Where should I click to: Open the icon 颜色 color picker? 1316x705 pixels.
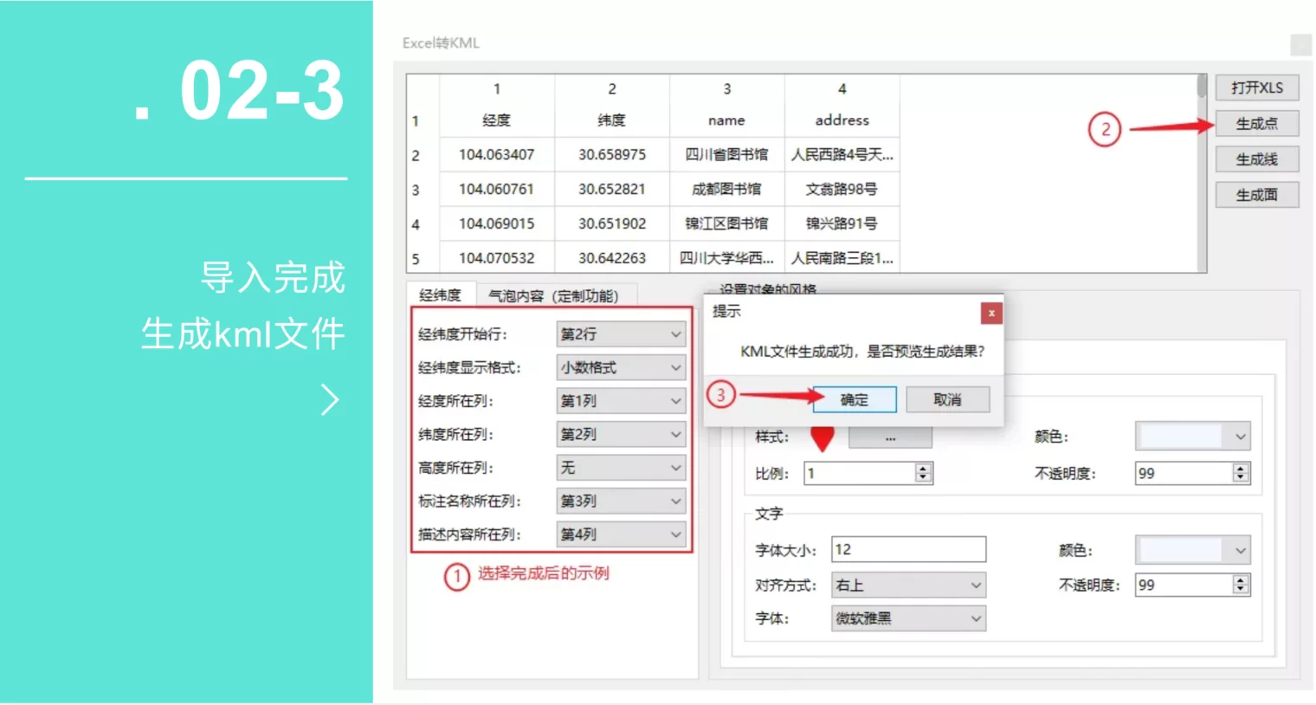[x=1192, y=437]
